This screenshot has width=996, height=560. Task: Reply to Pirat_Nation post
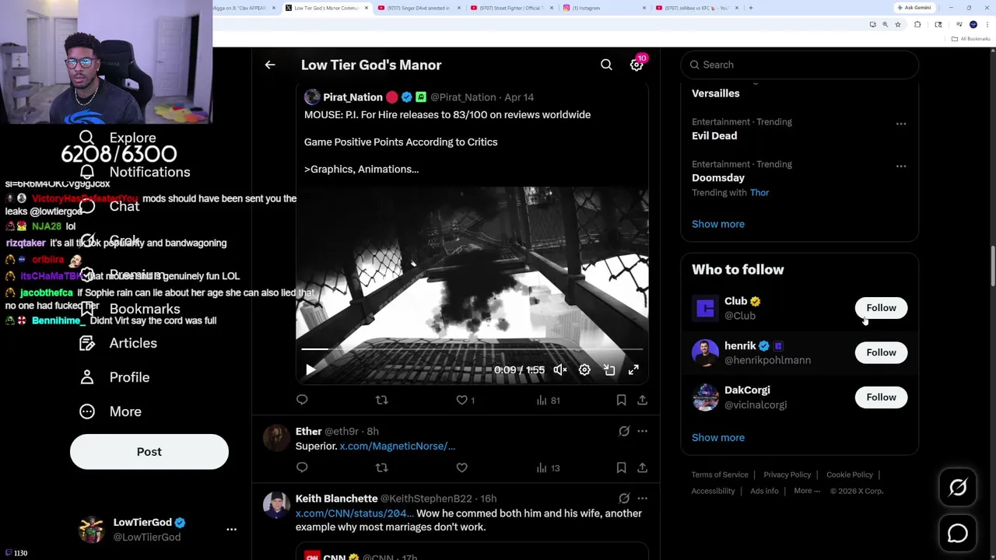(302, 400)
